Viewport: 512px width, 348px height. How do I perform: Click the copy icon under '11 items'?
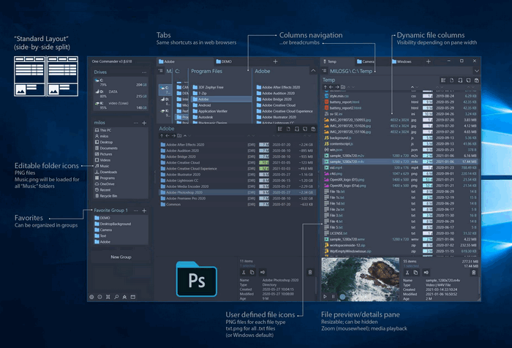pyautogui.click(x=252, y=272)
